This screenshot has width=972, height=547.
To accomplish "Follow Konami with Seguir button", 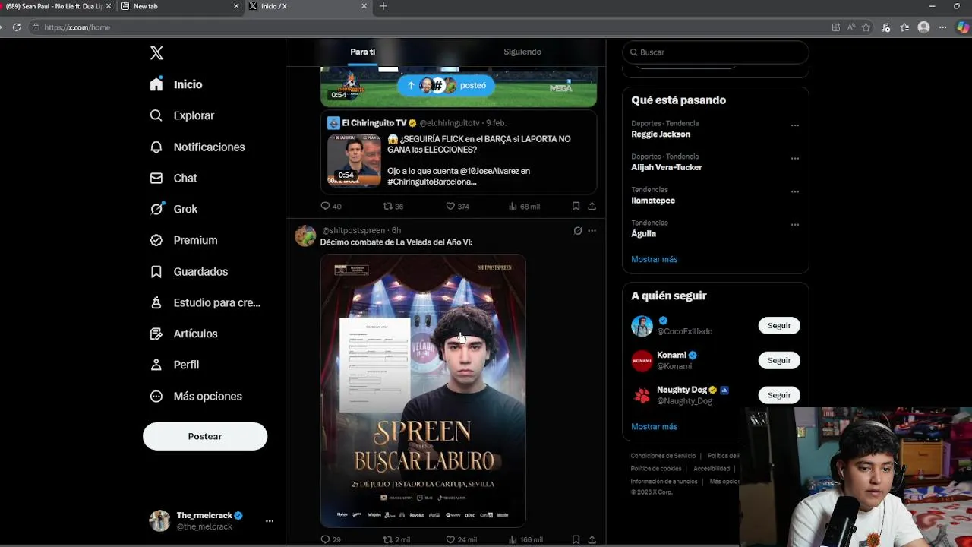I will [x=779, y=360].
